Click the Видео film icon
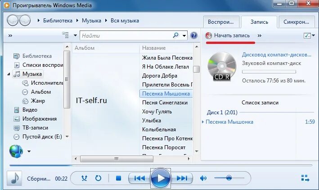This screenshot has width=319, height=190. (17, 110)
